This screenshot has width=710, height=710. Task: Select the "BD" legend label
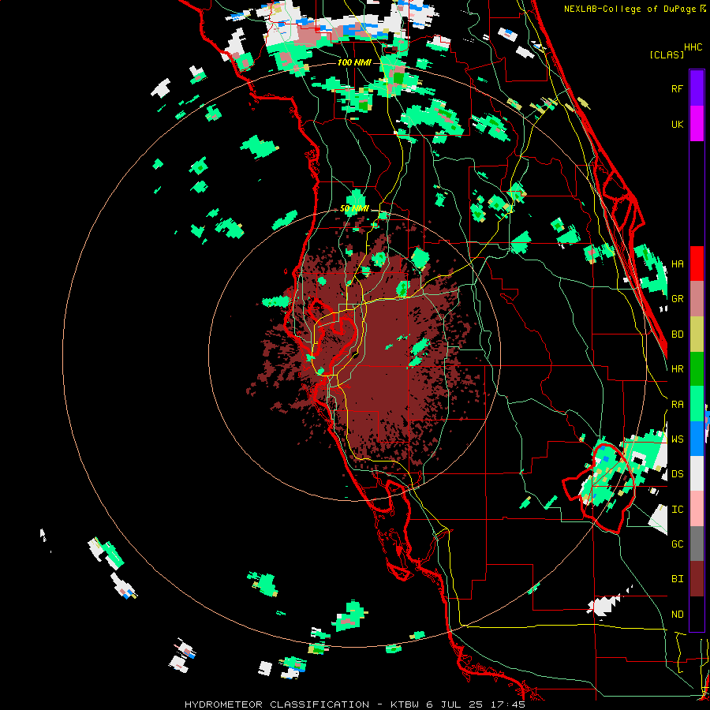tap(677, 334)
